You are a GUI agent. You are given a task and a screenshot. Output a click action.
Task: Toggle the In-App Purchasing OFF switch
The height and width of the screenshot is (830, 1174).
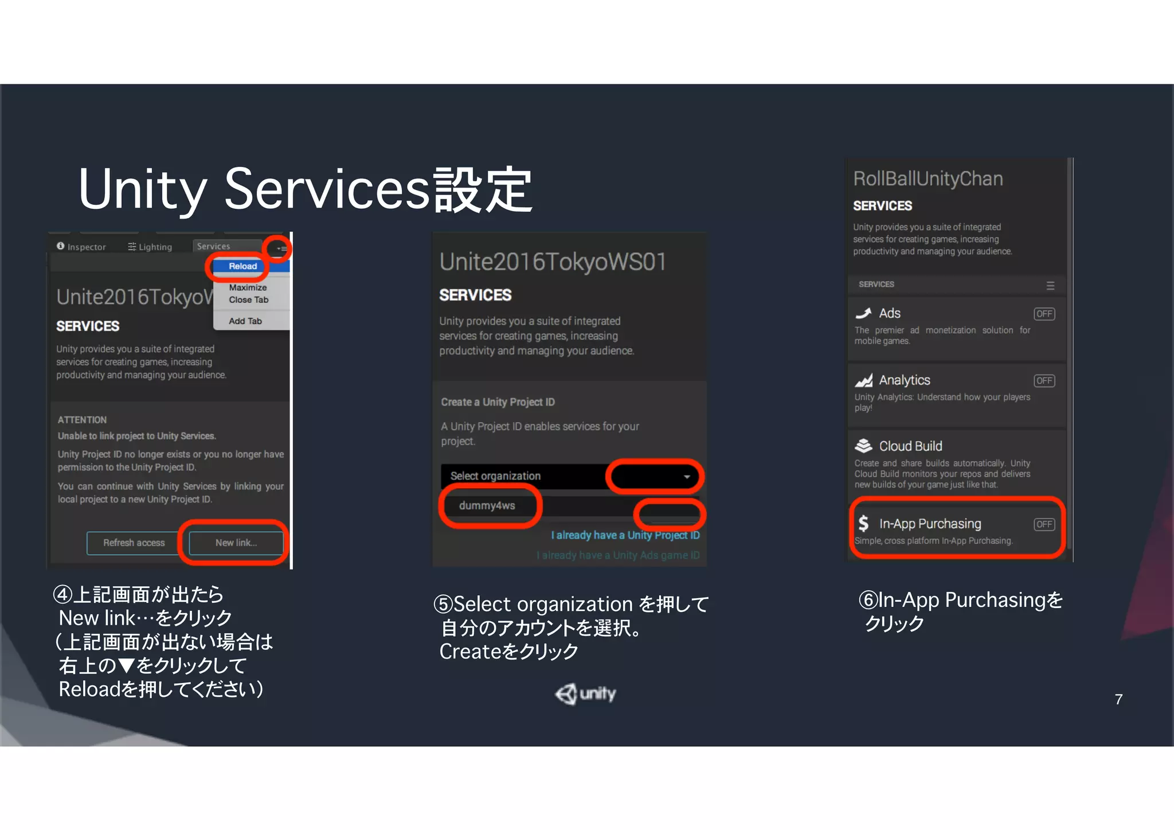[x=1044, y=524]
